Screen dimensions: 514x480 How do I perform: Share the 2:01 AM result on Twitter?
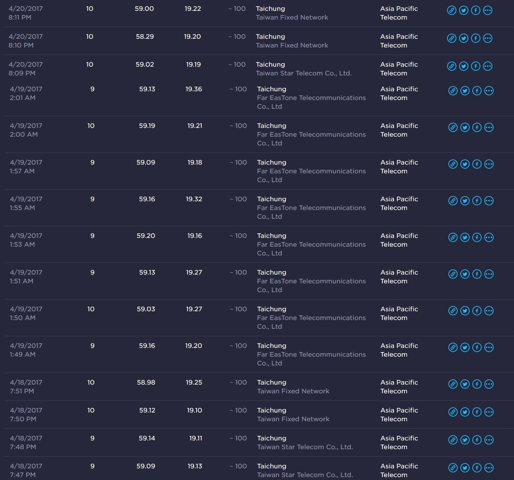[x=465, y=91]
